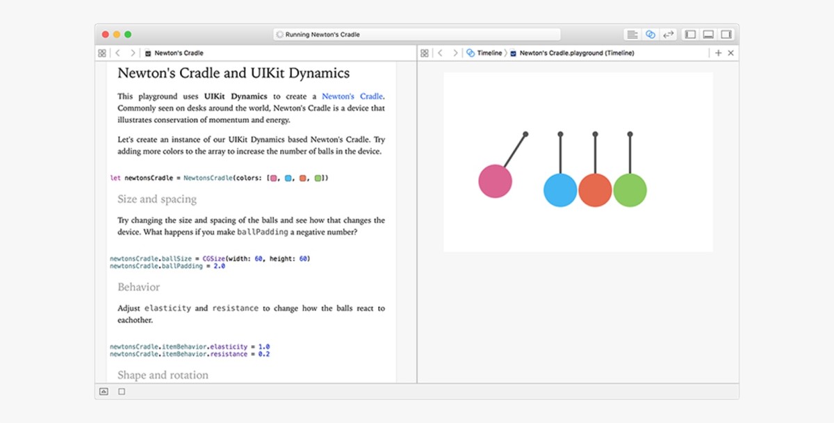Click the Newton's Cradle and UIKit Dynamics title

pyautogui.click(x=234, y=73)
